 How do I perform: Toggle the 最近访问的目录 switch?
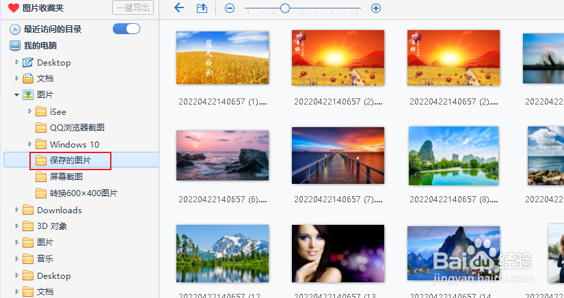[126, 29]
